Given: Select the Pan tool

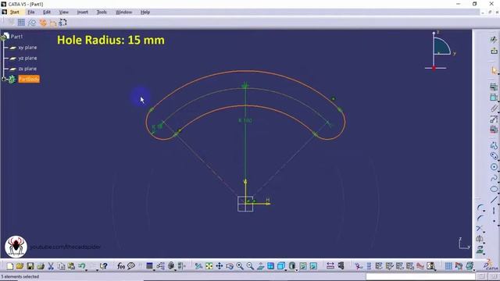Looking at the screenshot, I should point(220,266).
